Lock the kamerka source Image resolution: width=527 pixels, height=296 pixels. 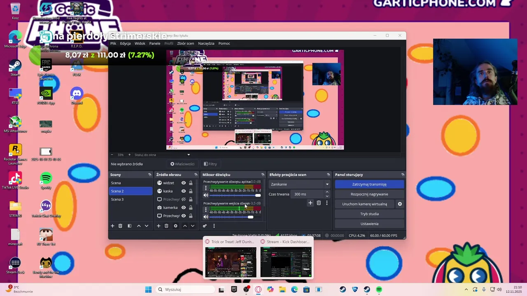191,208
